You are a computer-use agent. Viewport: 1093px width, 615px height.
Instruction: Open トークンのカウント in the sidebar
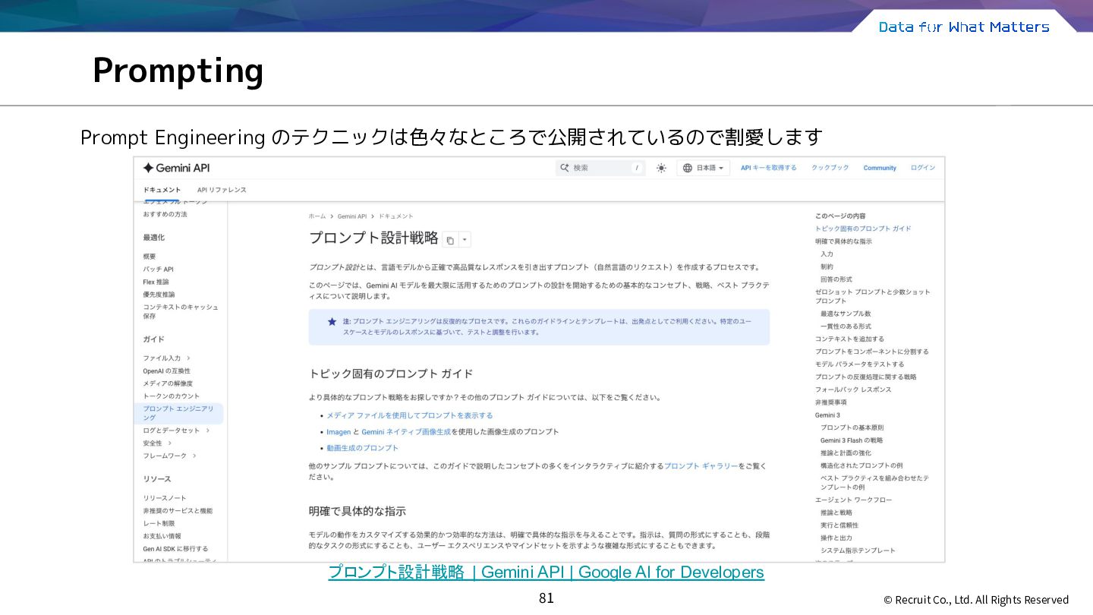point(172,396)
